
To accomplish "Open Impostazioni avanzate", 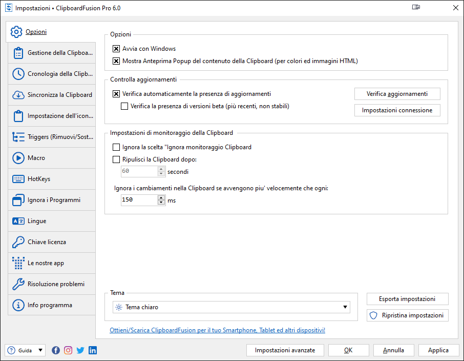I will pos(285,350).
